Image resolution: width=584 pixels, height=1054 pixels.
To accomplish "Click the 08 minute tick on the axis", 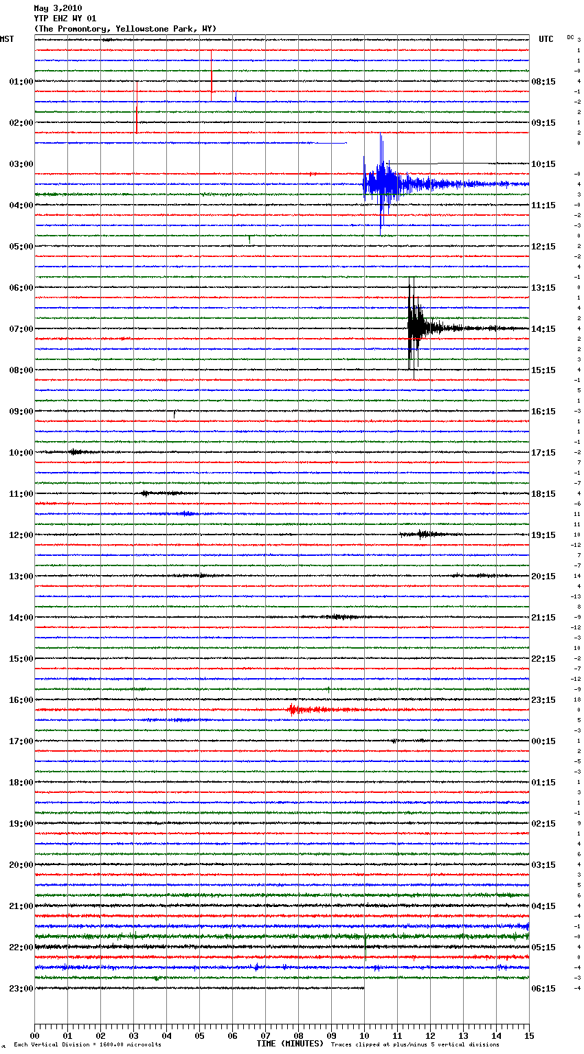I will coord(298,1035).
